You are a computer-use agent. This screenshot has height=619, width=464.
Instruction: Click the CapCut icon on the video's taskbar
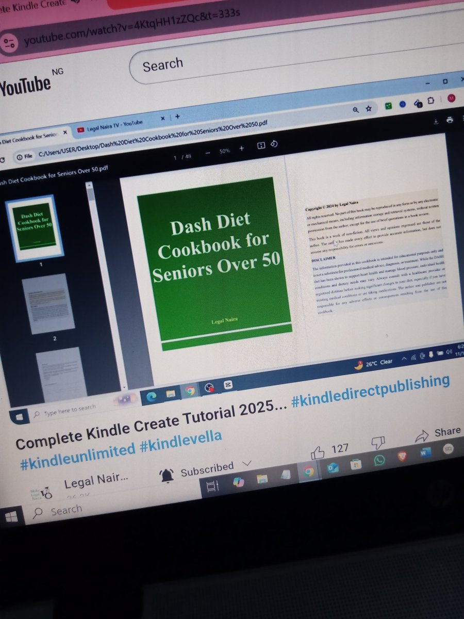click(227, 386)
